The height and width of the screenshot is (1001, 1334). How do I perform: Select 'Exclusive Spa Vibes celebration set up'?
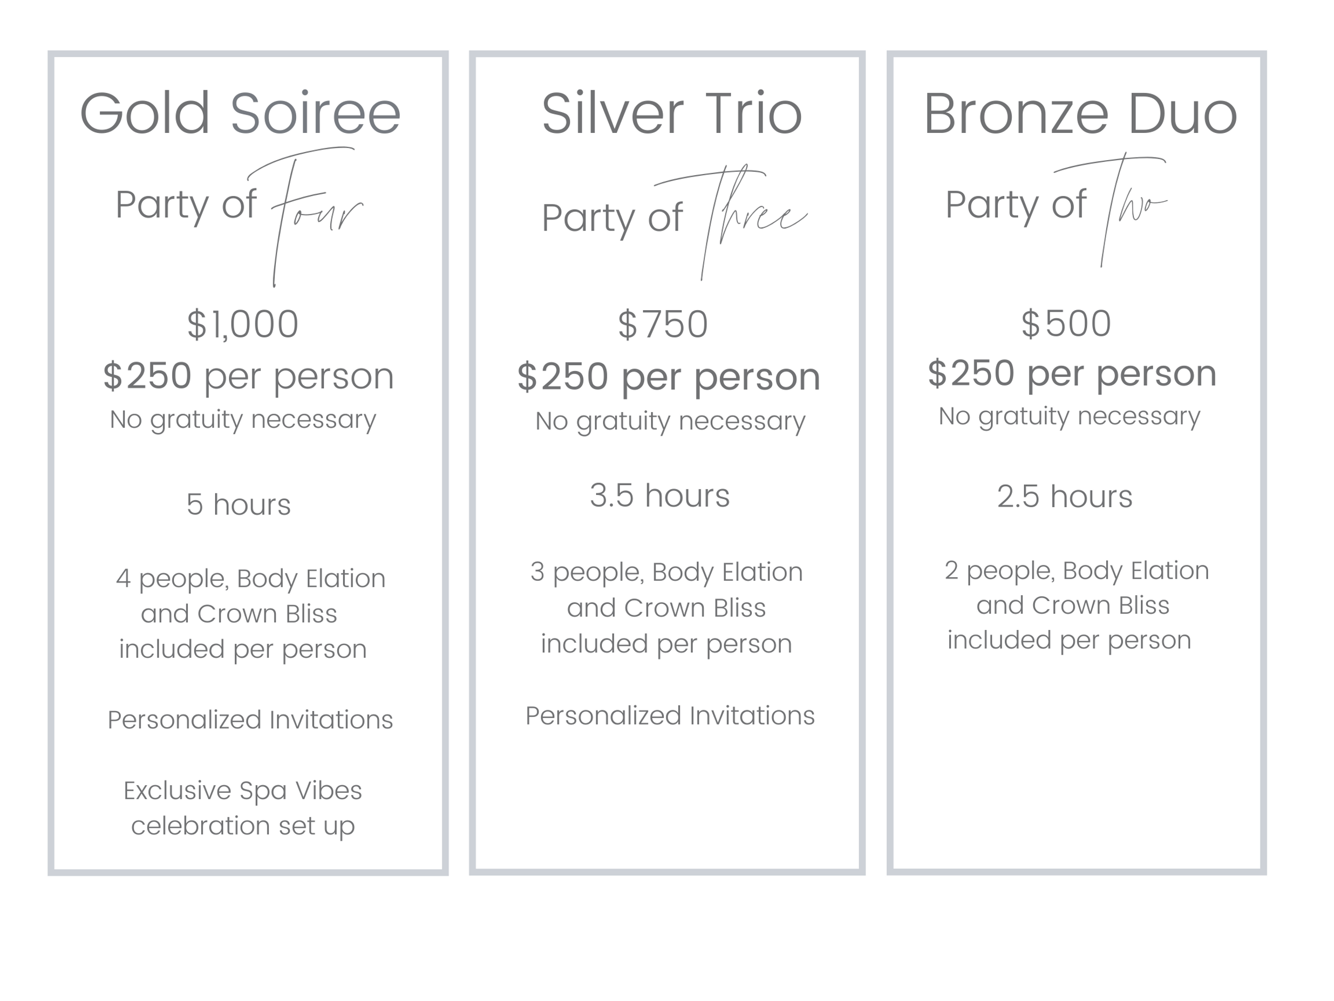tap(242, 807)
